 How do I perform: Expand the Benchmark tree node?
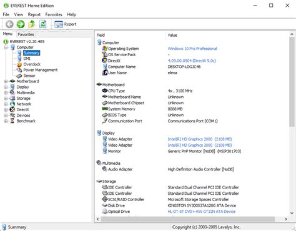(x=6, y=121)
